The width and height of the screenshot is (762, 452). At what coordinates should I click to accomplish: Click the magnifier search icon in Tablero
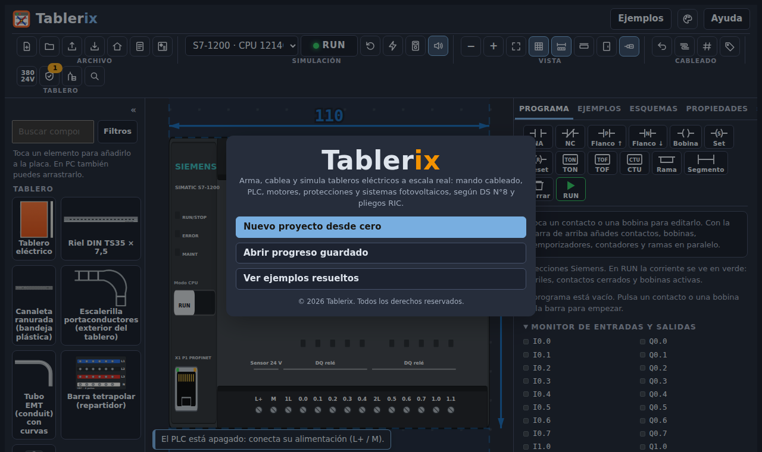95,76
